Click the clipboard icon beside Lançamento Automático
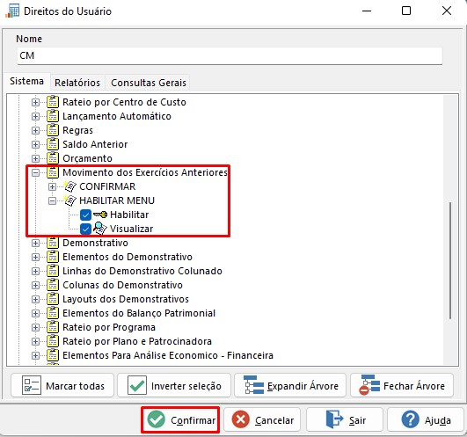This screenshot has width=467, height=437. pos(53,116)
